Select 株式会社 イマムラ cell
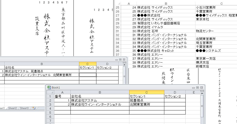The image size is (237, 124). click(166, 27)
